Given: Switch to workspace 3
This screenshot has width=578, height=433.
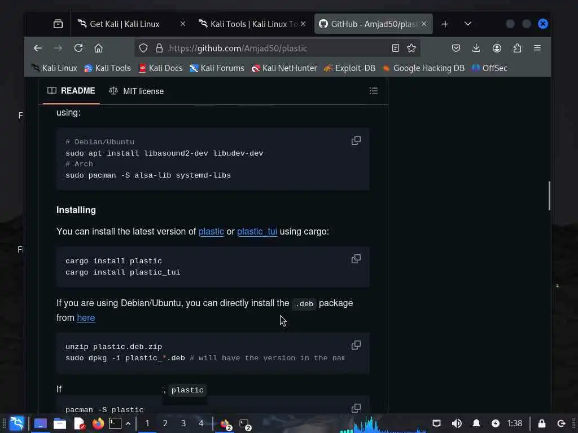Looking at the screenshot, I should coord(183,423).
